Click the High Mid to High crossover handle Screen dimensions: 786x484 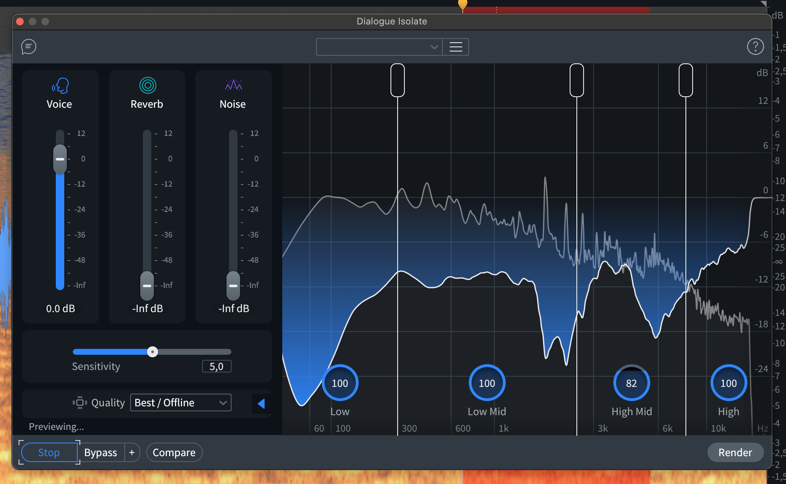[686, 80]
